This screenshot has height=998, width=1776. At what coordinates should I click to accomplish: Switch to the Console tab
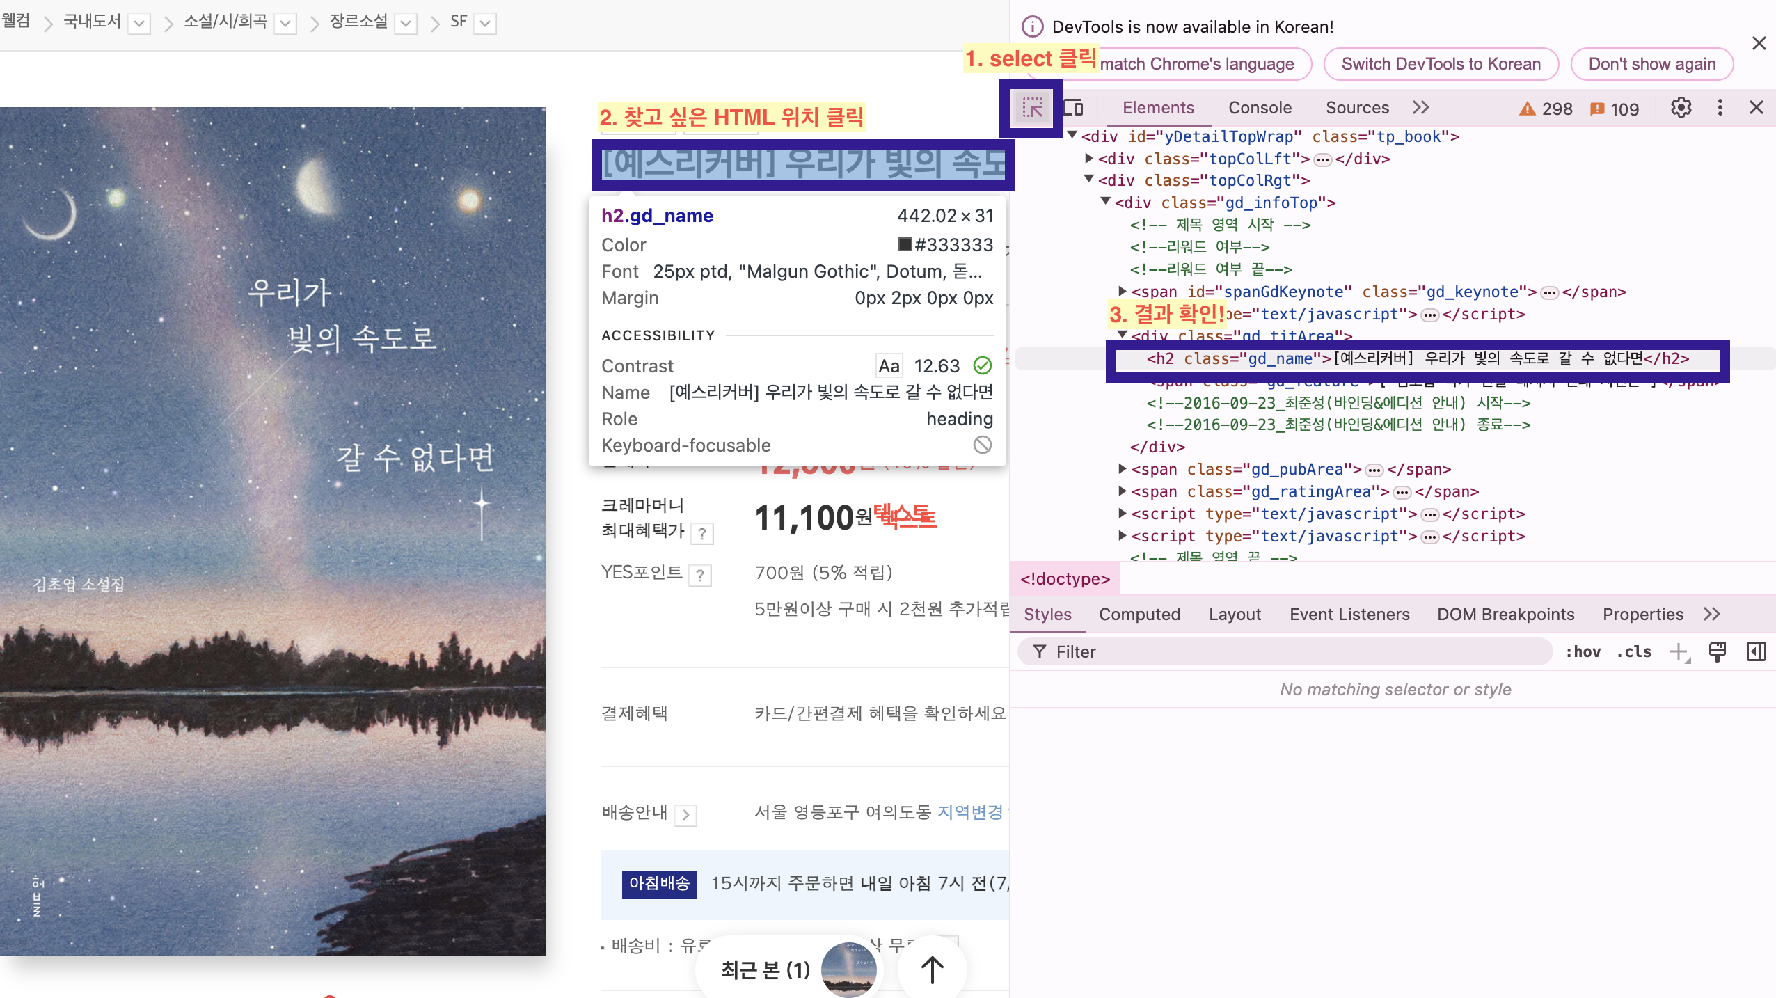(1260, 108)
